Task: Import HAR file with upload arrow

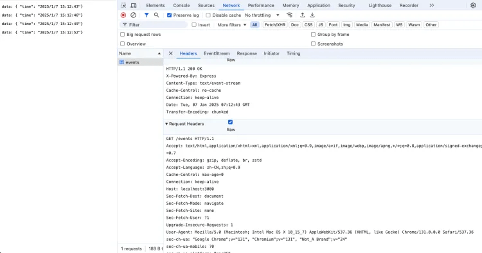Action: point(303,15)
